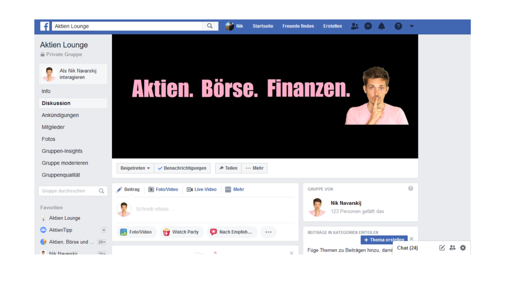Open Freunde finden in top navigation
The width and height of the screenshot is (510, 287).
click(298, 26)
